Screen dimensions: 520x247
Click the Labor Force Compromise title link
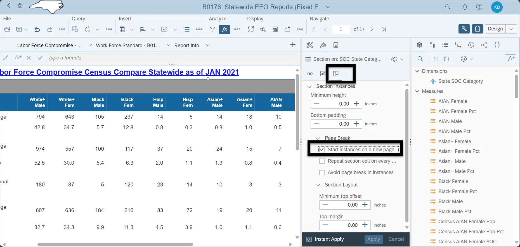(x=120, y=72)
